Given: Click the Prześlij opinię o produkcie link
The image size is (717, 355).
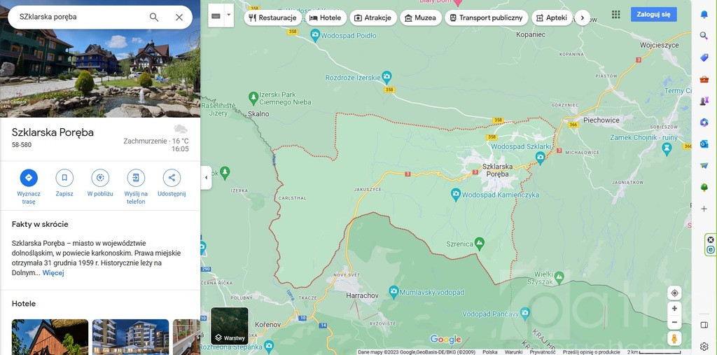Looking at the screenshot, I should pyautogui.click(x=591, y=352).
